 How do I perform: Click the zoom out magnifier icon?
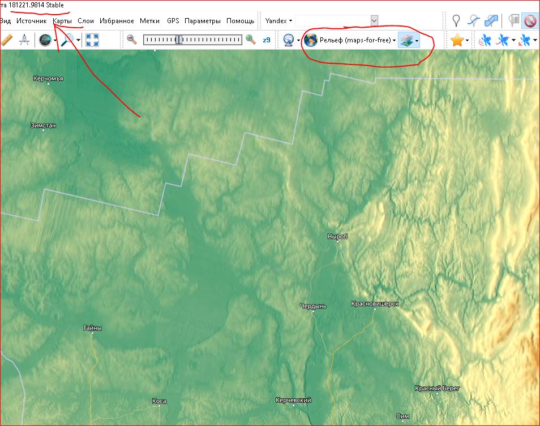click(x=132, y=40)
